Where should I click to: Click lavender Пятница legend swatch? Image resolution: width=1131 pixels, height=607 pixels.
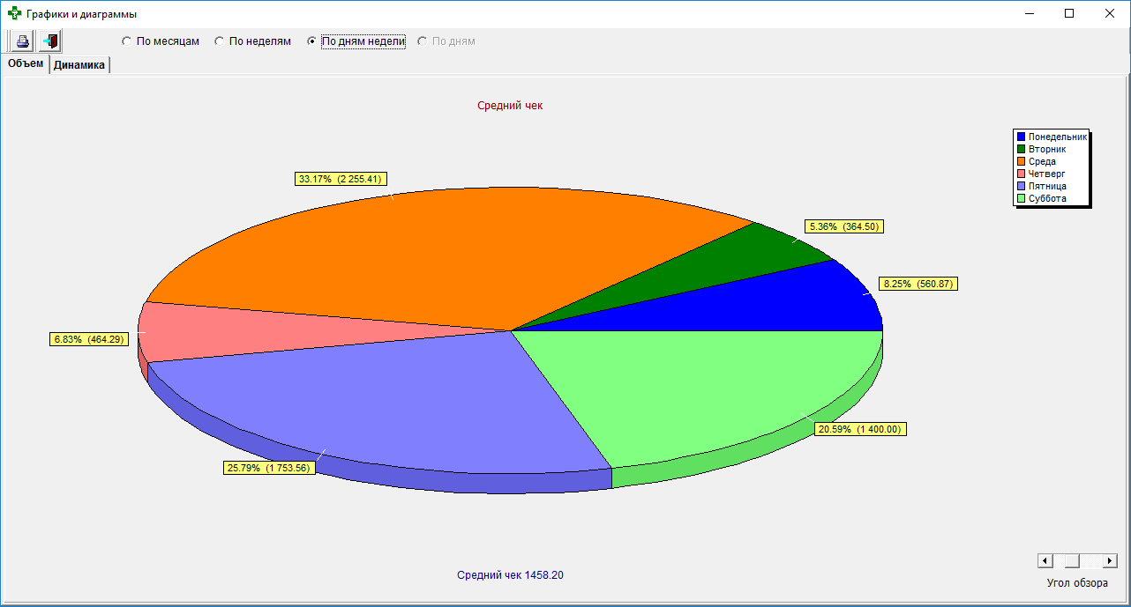(x=1021, y=186)
